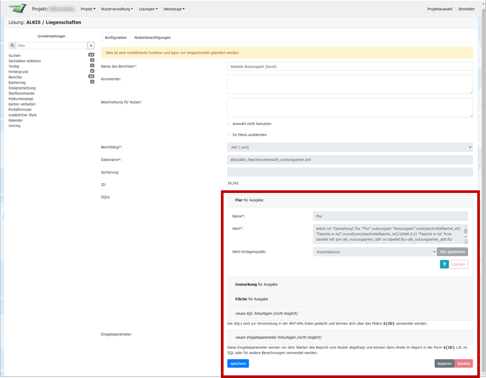Click the blue speichern button

(x=238, y=364)
